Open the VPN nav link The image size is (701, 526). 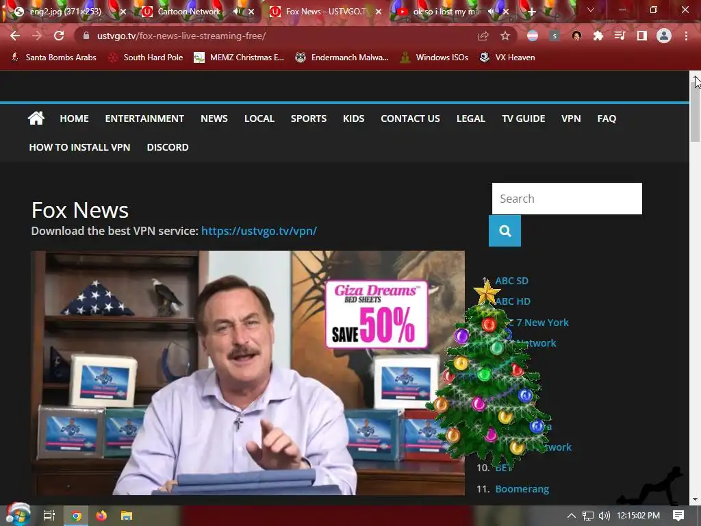click(571, 118)
